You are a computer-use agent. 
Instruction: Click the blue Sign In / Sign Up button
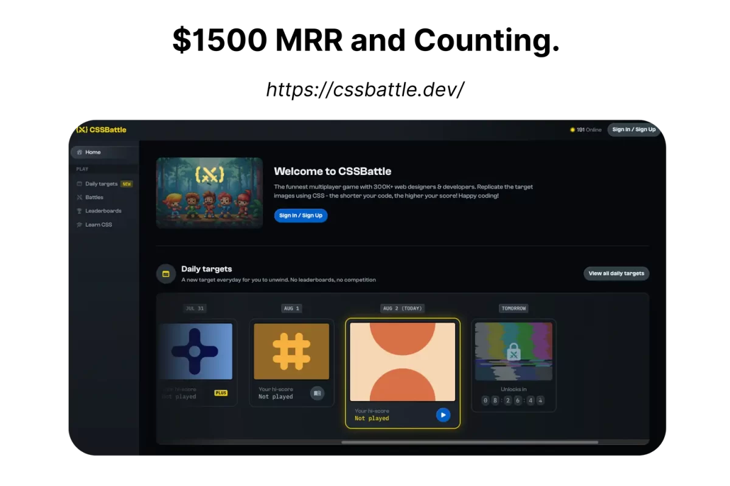tap(301, 216)
